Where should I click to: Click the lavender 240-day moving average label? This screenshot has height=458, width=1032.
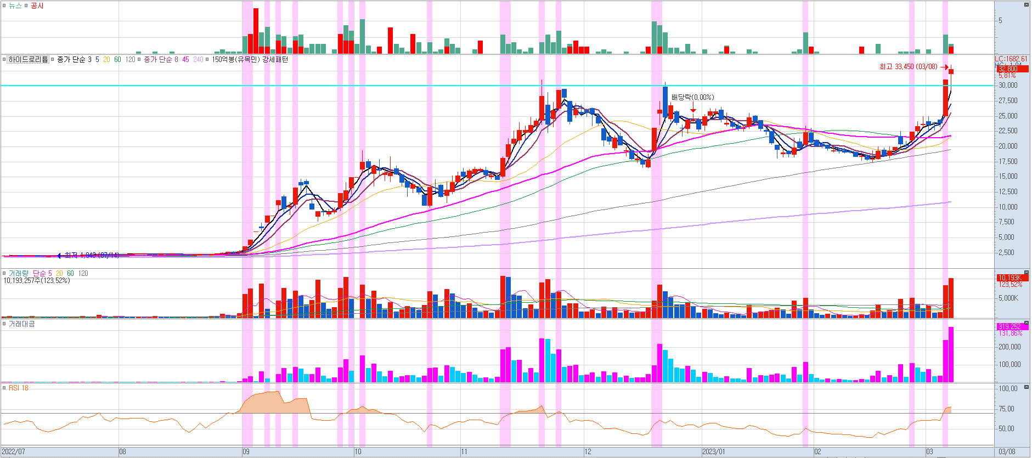[x=198, y=59]
